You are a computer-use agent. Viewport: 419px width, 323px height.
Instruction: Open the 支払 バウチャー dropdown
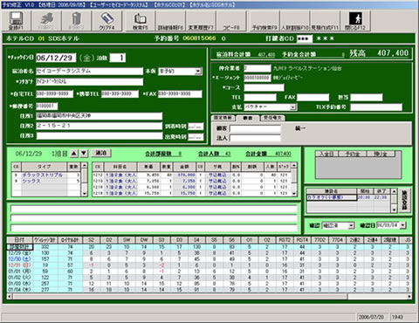(292, 107)
